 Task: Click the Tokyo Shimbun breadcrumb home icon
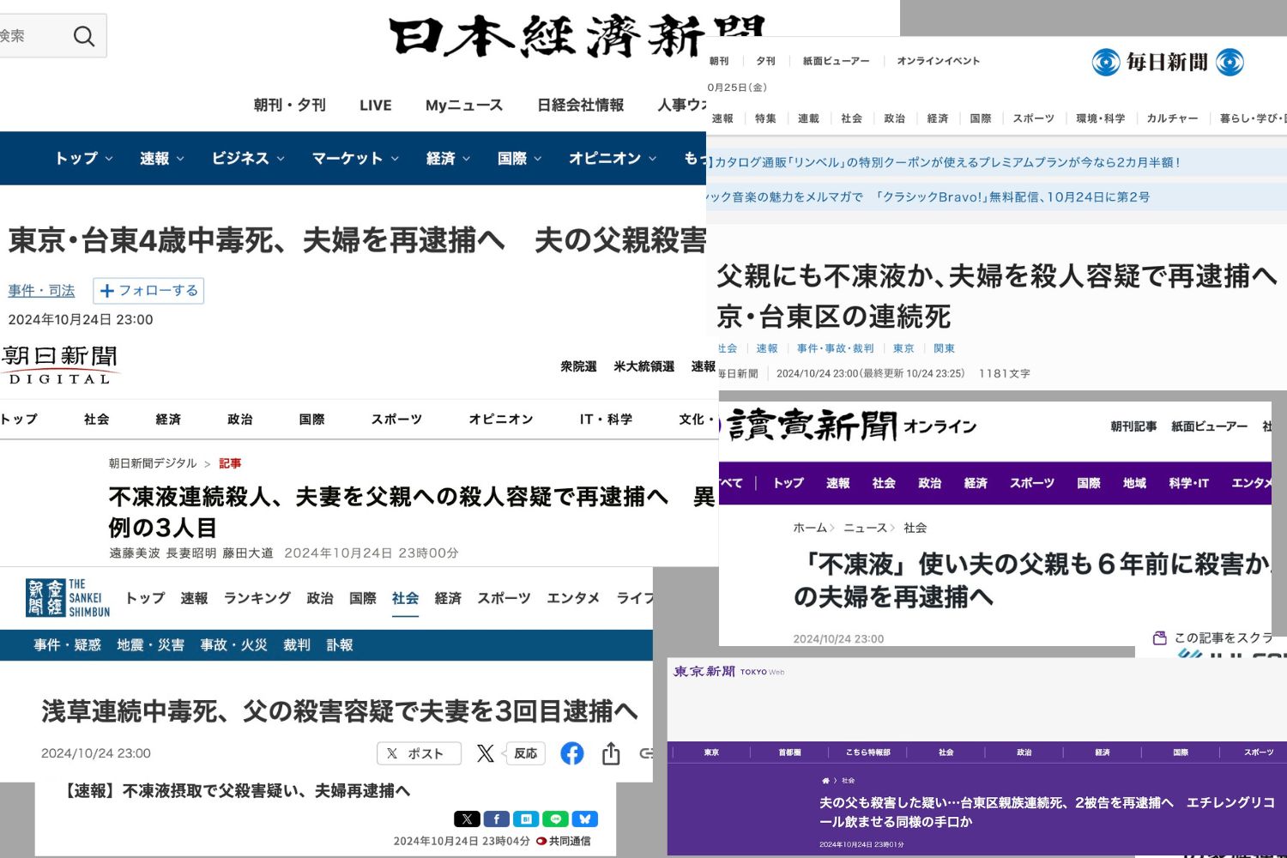pos(825,781)
